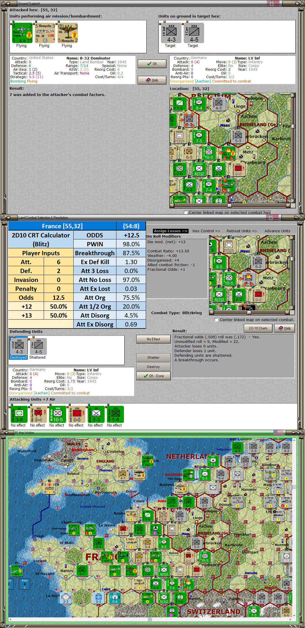305x628 pixels.
Task: Open Help in Ground Support window
Action: click(x=152, y=80)
